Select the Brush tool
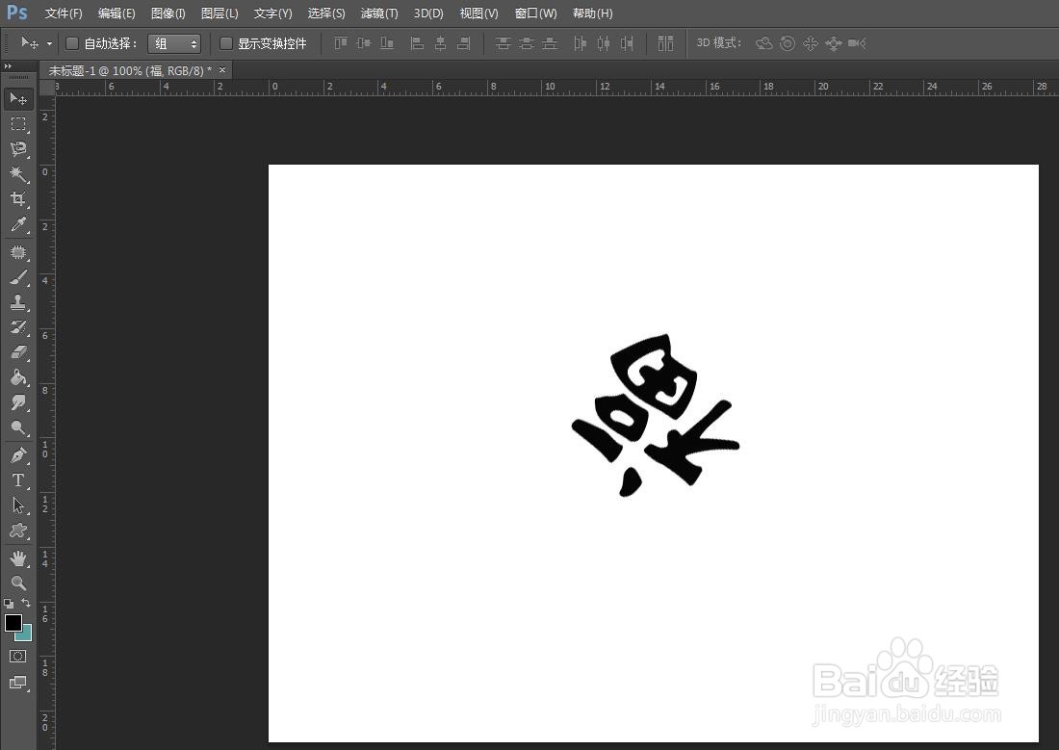Image resolution: width=1059 pixels, height=750 pixels. (17, 275)
